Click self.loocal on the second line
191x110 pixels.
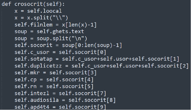click(x=44, y=11)
